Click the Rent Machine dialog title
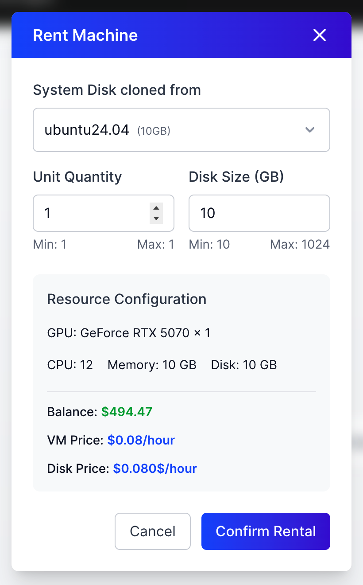The image size is (363, 585). [x=85, y=35]
